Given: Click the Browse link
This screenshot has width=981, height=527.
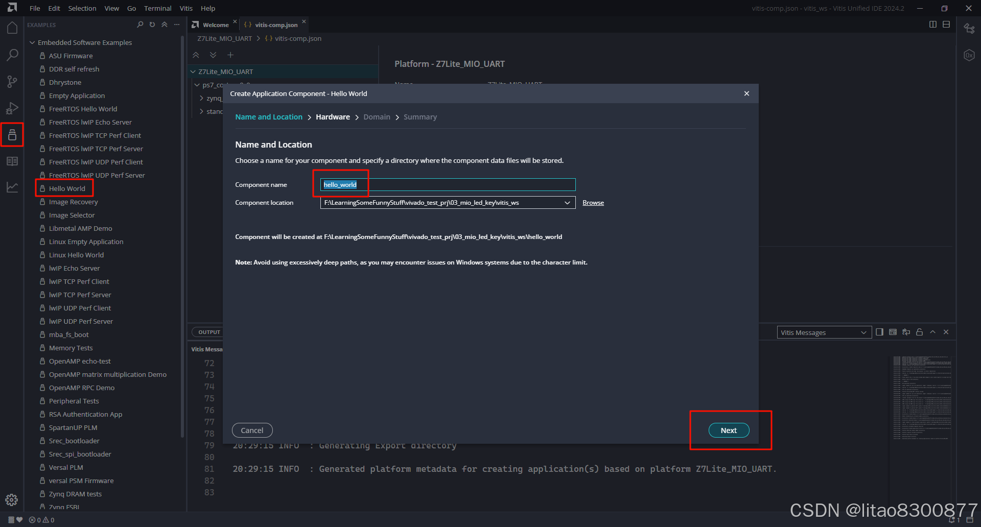Looking at the screenshot, I should pos(593,203).
